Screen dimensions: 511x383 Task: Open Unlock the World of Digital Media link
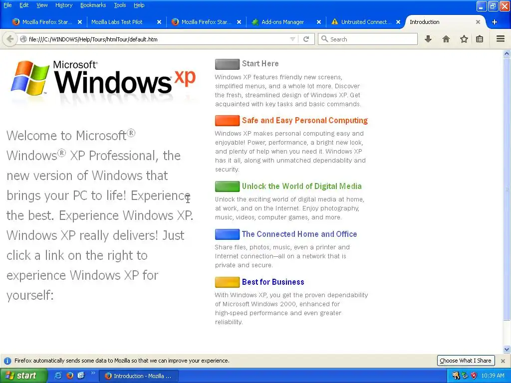302,187
